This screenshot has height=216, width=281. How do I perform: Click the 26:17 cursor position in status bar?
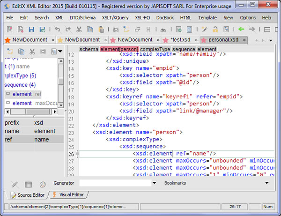(x=235, y=207)
